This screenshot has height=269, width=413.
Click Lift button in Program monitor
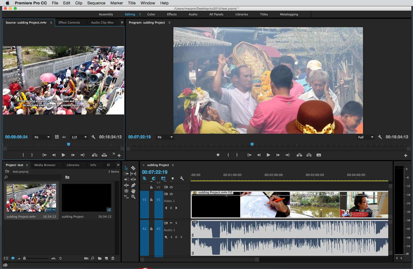pos(299,155)
